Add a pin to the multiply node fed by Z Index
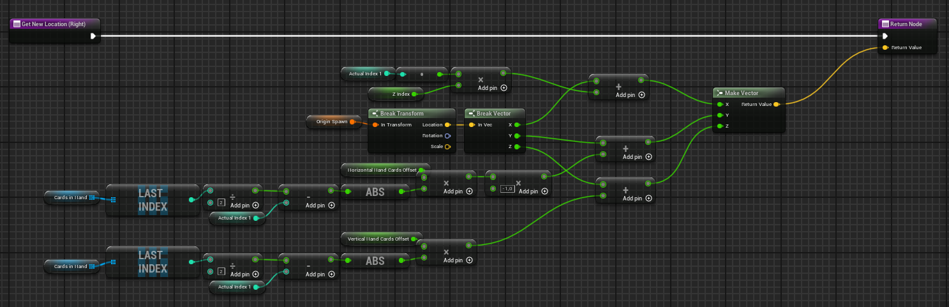 (x=504, y=87)
